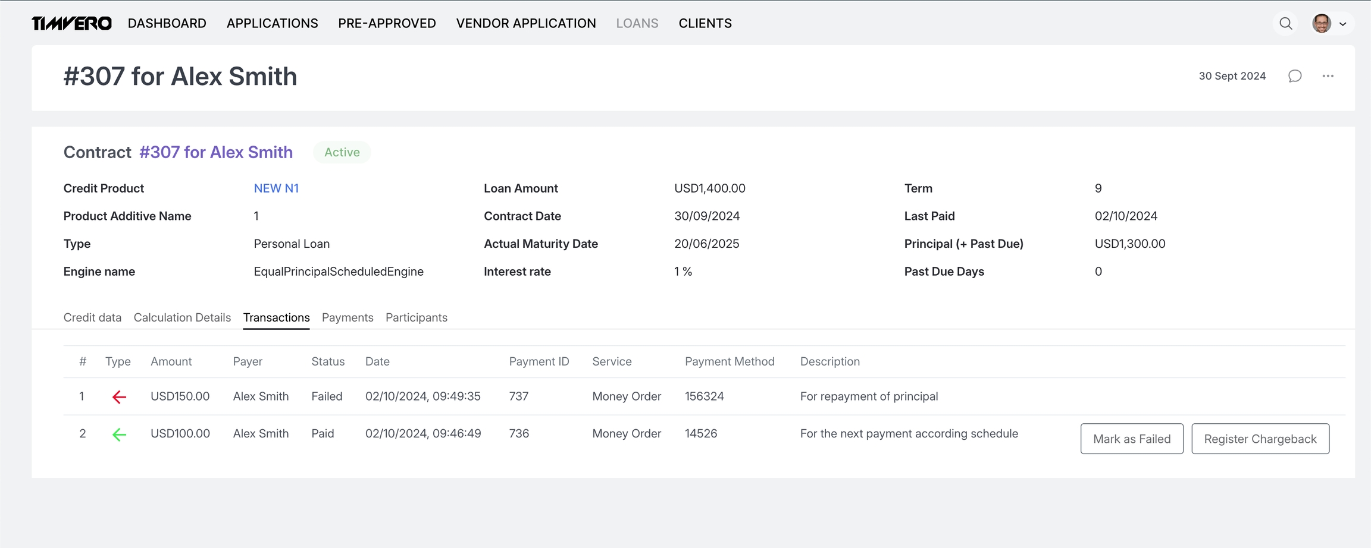Go to the Clients section
Viewport: 1371px width, 548px height.
coord(705,23)
